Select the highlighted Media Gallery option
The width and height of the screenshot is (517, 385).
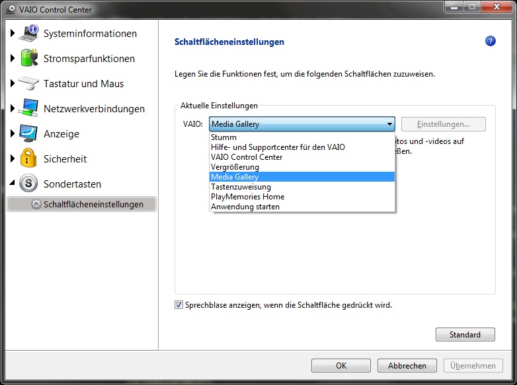[x=302, y=177]
